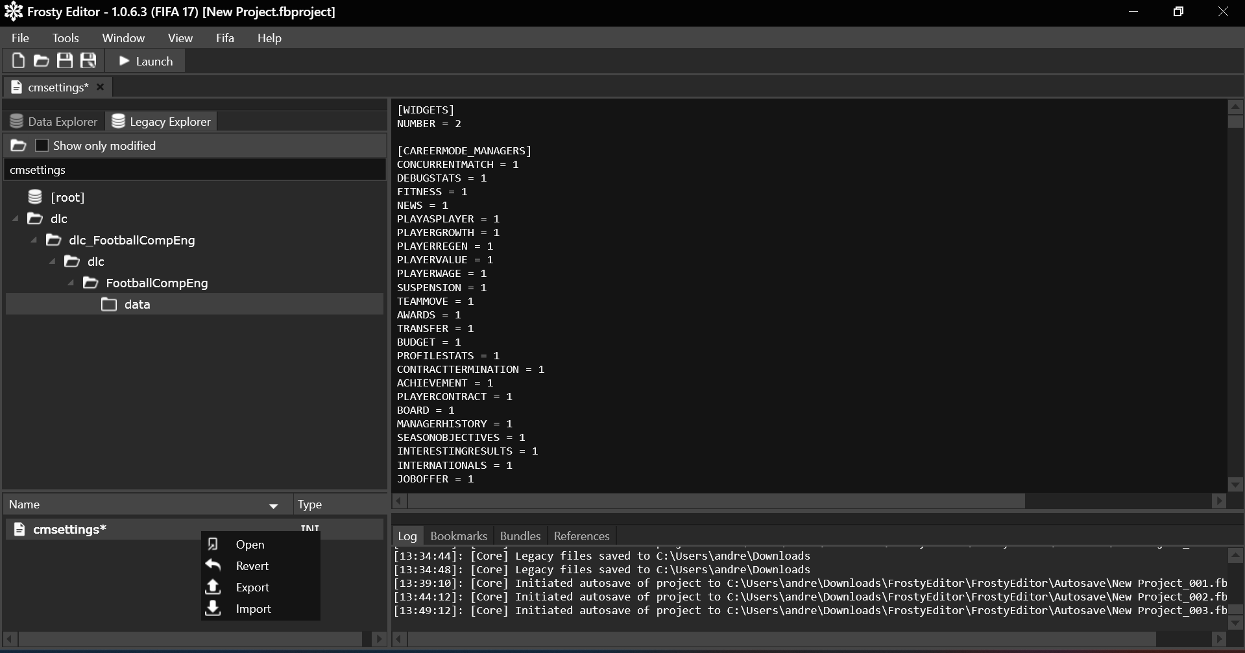
Task: Collapse the top-level dlc folder
Action: [x=16, y=219]
